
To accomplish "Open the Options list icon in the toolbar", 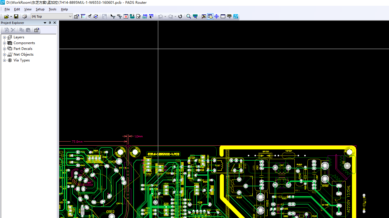I will [x=83, y=16].
